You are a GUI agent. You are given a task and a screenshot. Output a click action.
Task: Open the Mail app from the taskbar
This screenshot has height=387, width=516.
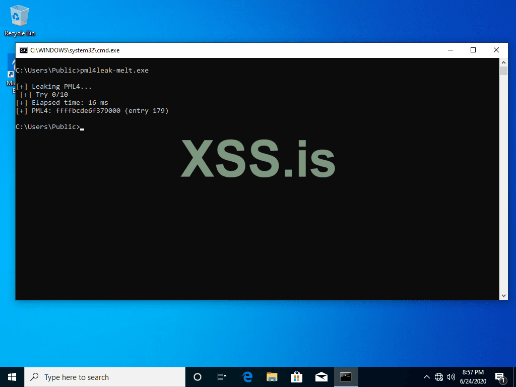click(x=321, y=377)
